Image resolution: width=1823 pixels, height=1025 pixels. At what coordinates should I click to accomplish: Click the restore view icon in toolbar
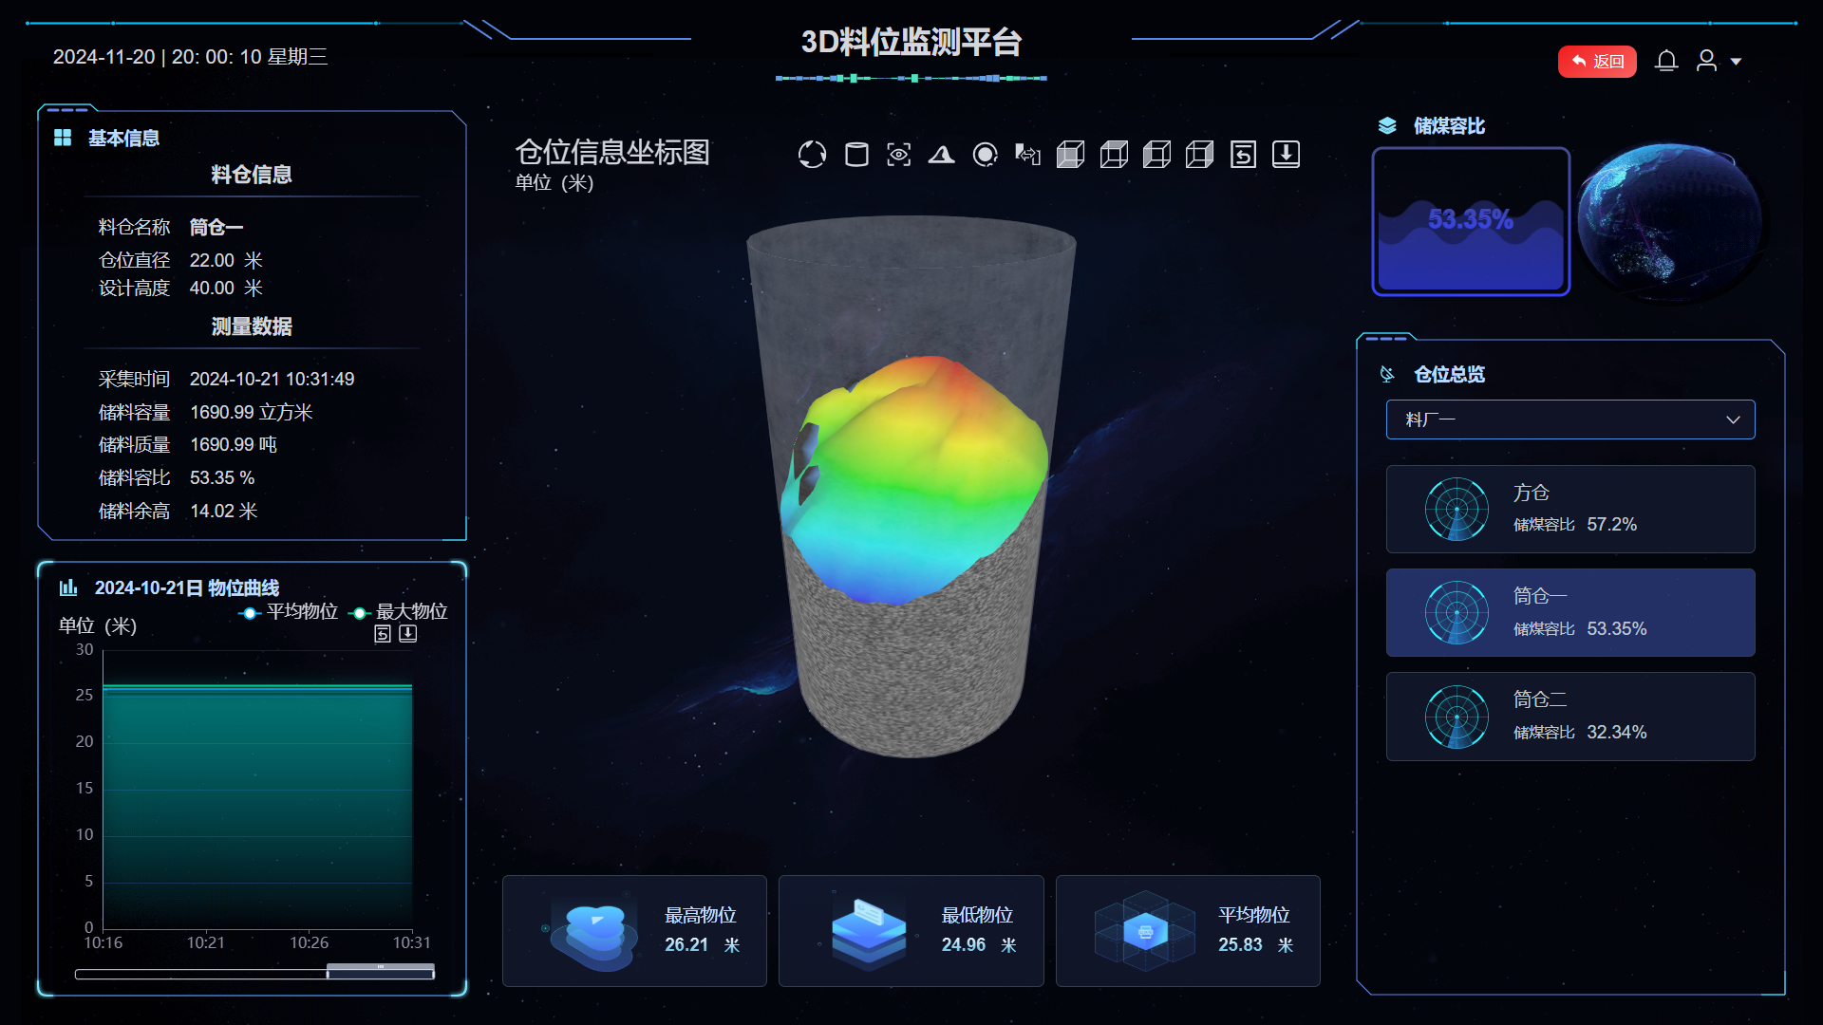[x=1243, y=155]
